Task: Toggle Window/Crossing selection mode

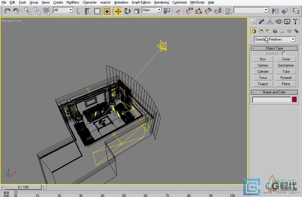Action: pos(107,11)
